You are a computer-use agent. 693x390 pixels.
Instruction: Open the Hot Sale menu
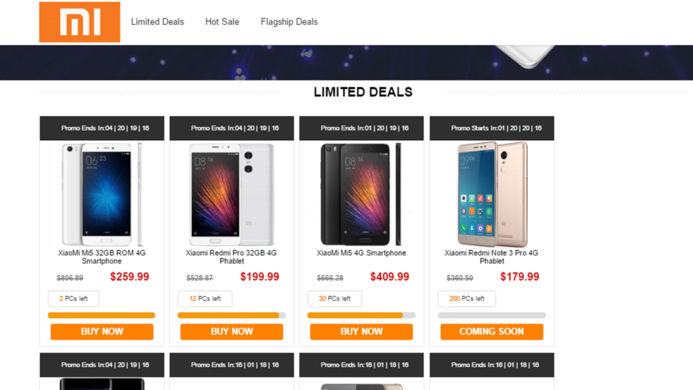coord(222,22)
